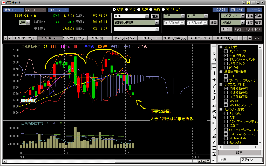Uncheck the 一目均衡表 indicator

point(226,55)
